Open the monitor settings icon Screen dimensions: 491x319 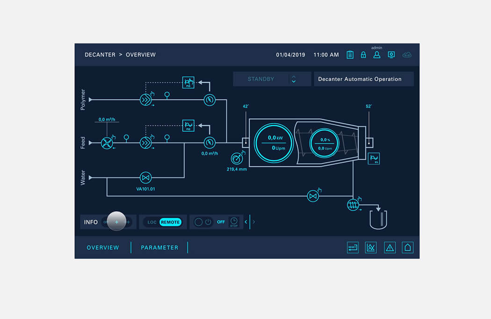pos(391,55)
